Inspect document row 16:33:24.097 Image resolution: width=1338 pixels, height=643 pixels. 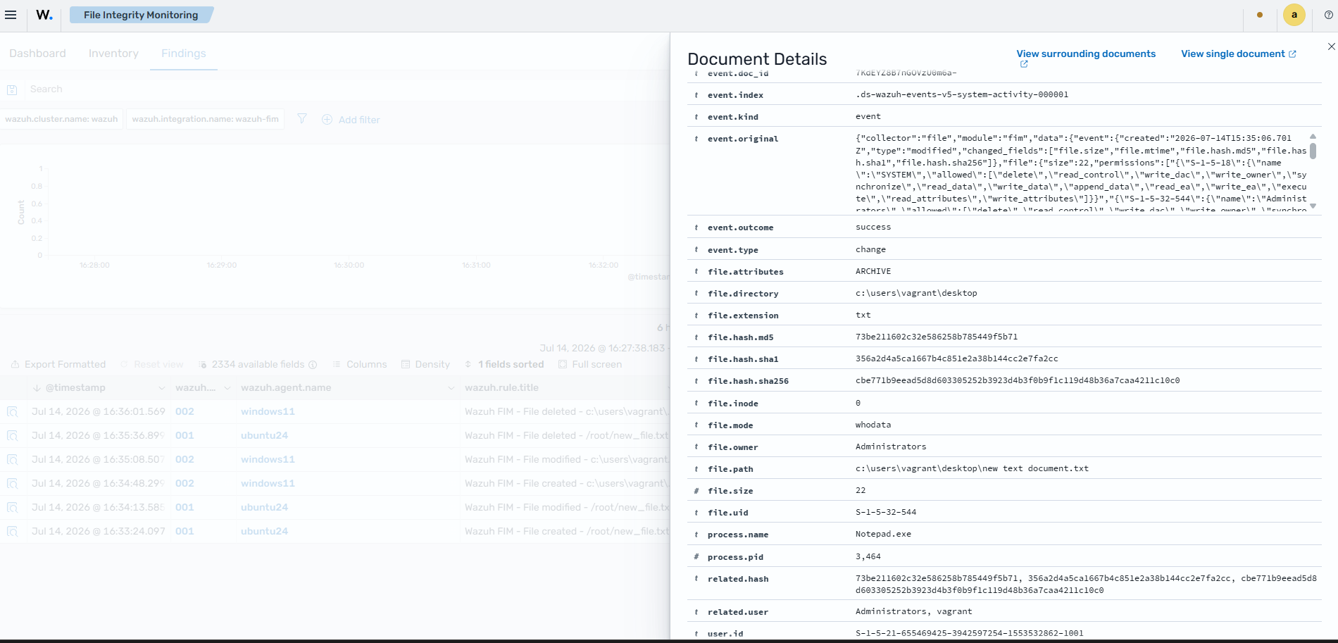[12, 532]
